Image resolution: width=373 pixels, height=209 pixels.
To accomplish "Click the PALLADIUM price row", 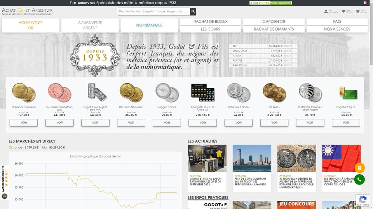I will pos(263,65).
